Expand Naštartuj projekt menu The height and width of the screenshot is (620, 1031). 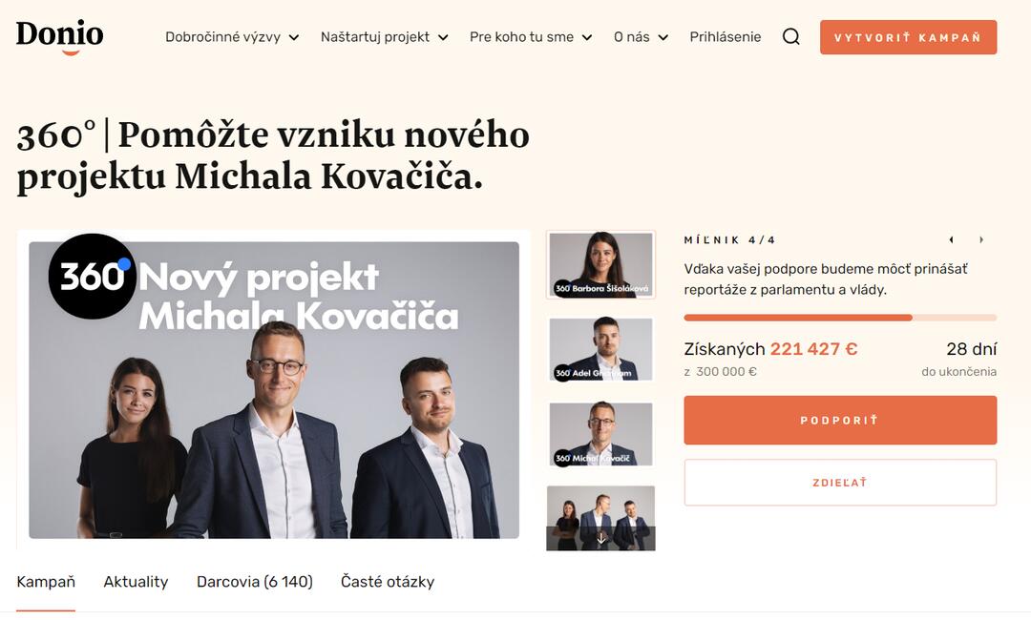click(x=385, y=37)
